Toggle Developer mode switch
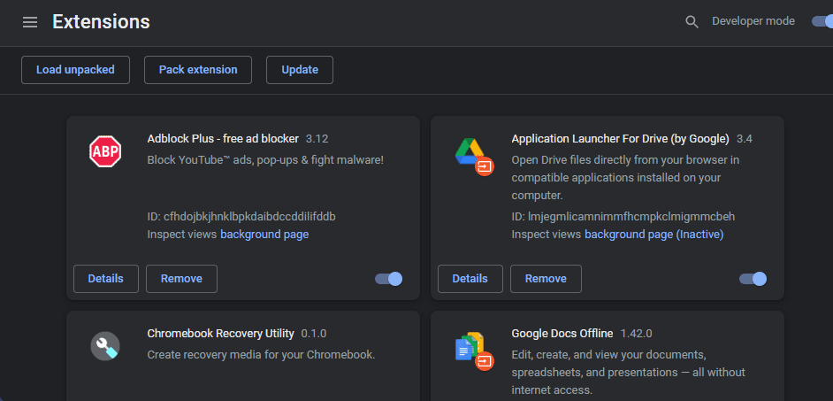Image resolution: width=833 pixels, height=401 pixels. pyautogui.click(x=821, y=21)
